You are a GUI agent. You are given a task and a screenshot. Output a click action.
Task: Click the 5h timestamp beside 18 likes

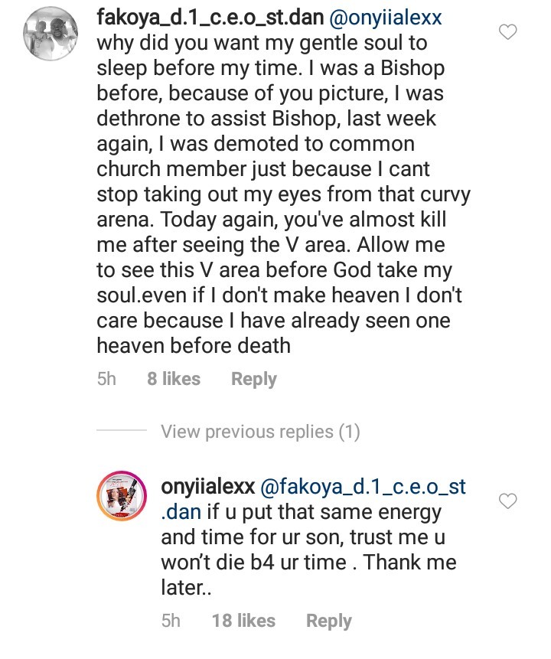[171, 621]
